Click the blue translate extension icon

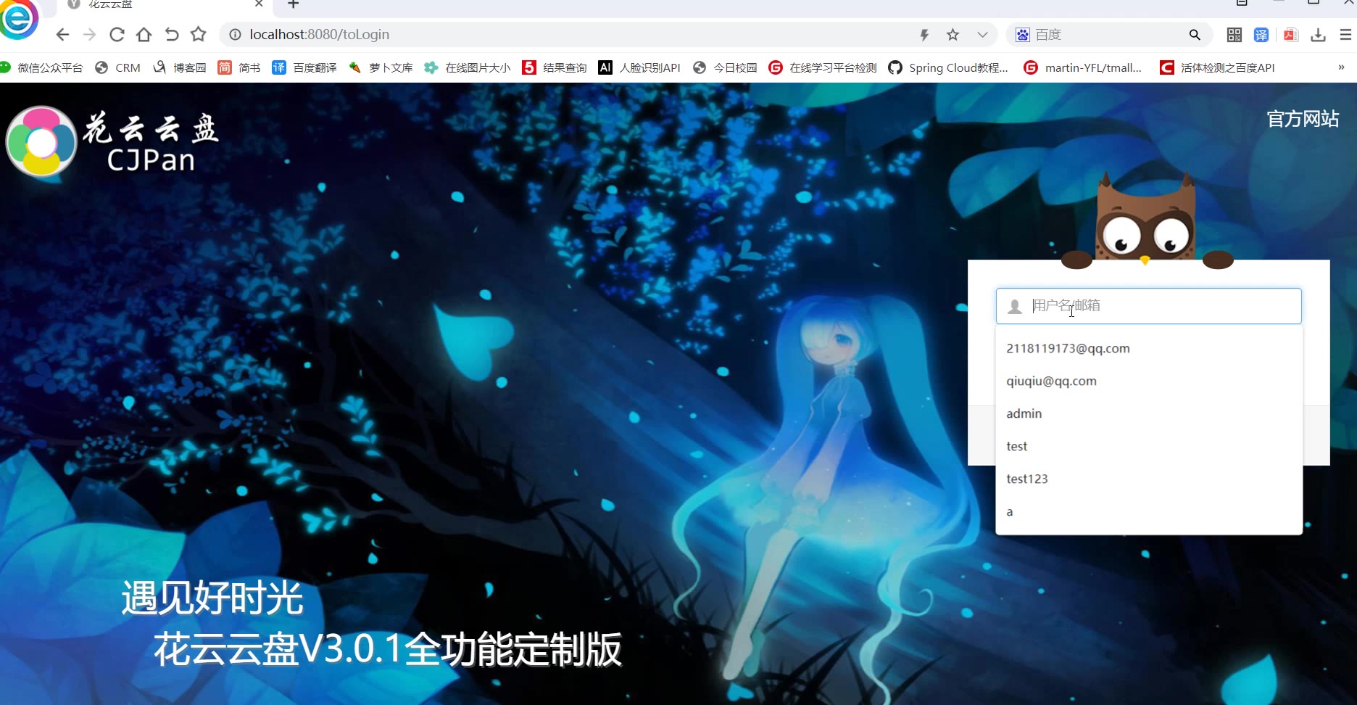click(x=1261, y=34)
